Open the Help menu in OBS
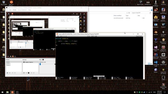168x94 pixels. [x=29, y=10]
